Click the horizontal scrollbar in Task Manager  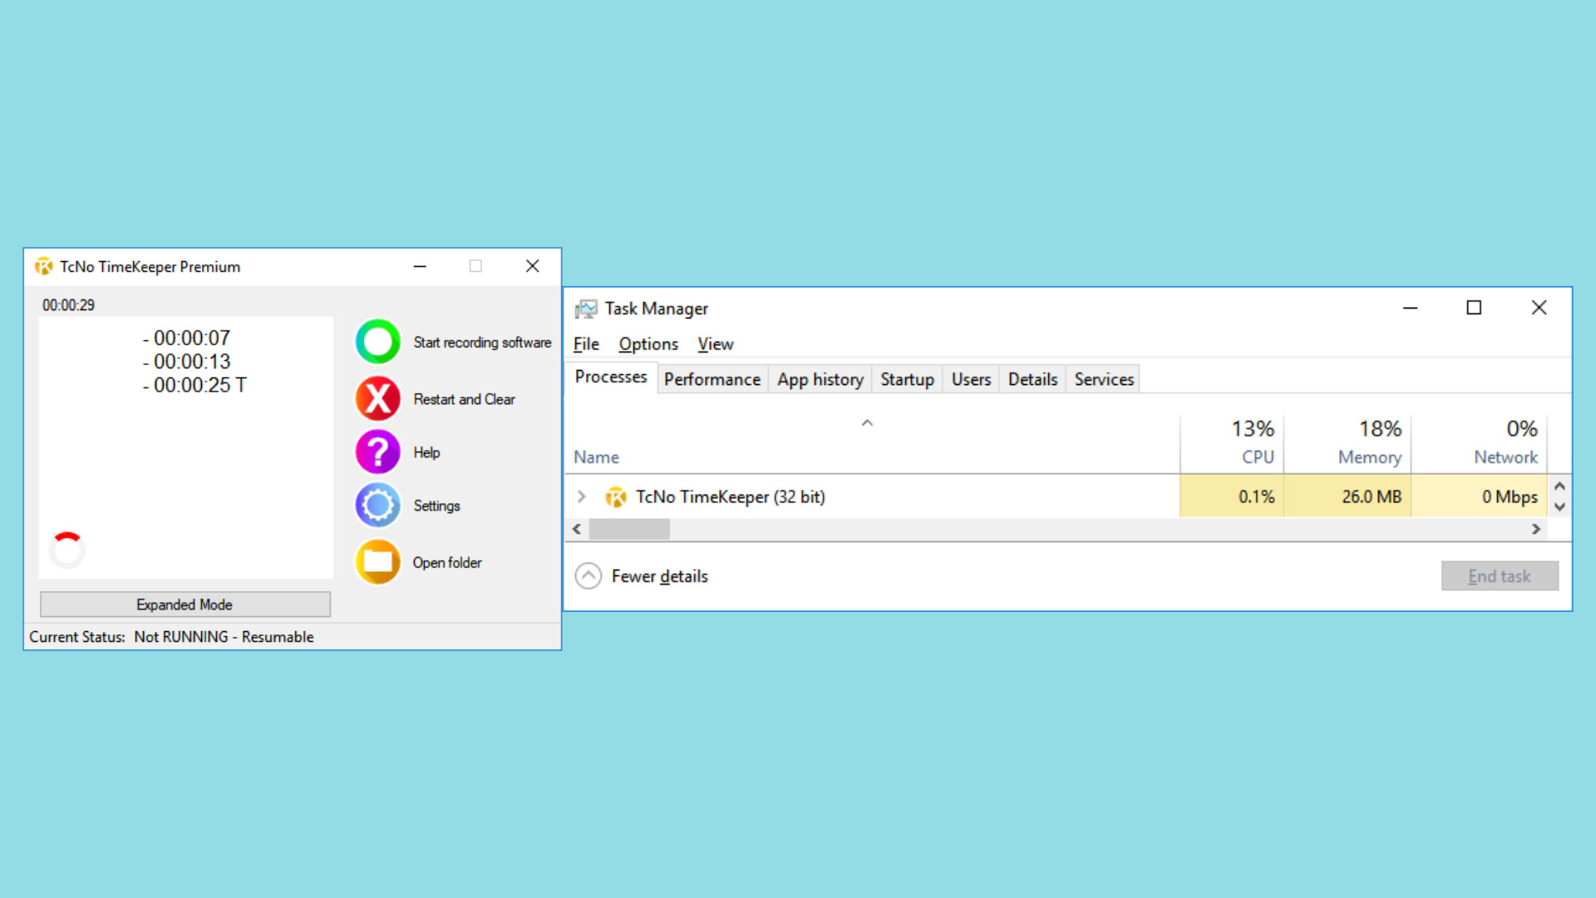tap(629, 529)
